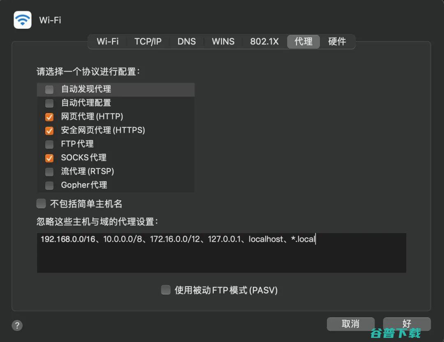Select 自动发现代理 row label
444x342 pixels.
coord(86,89)
